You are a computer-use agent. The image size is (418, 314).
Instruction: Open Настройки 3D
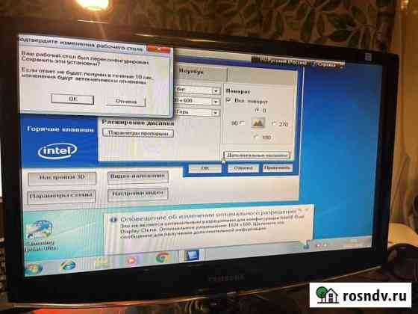click(x=62, y=178)
